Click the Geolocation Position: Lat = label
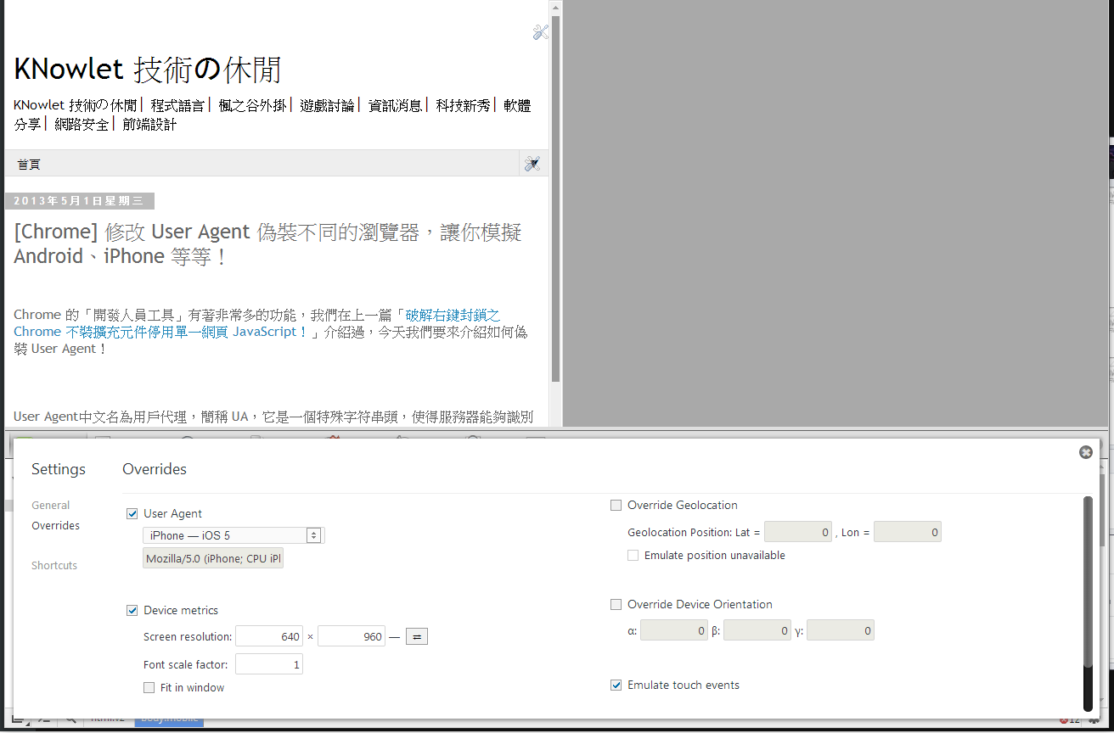The height and width of the screenshot is (733, 1114). (694, 532)
